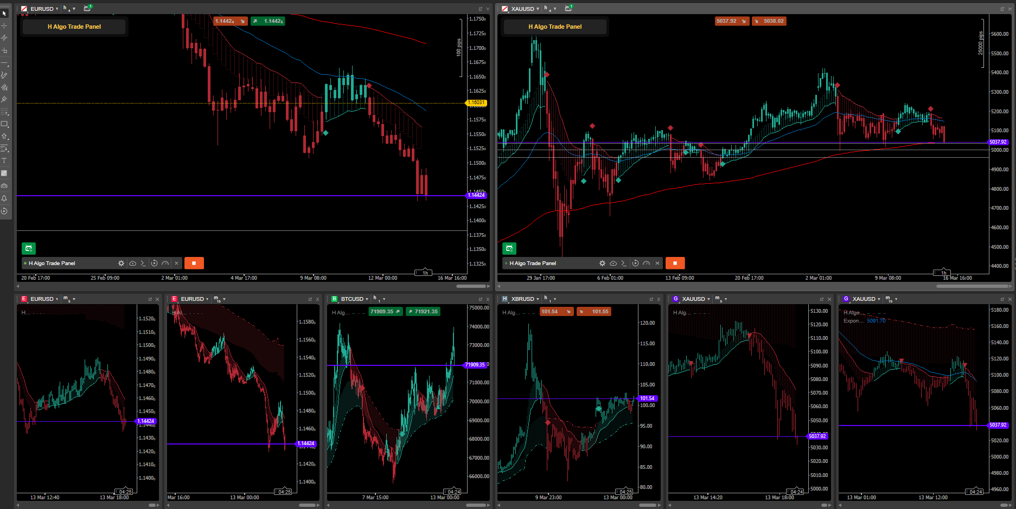Stop the running cBot on XAUUSD h4 chart
Viewport: 1016px width, 509px height.
(x=675, y=263)
